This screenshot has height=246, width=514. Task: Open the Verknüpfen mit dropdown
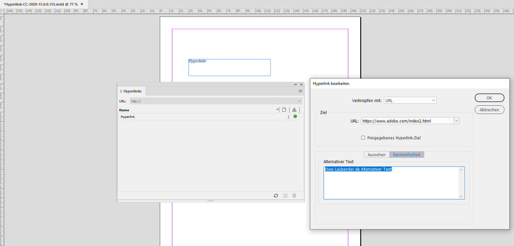(x=410, y=100)
